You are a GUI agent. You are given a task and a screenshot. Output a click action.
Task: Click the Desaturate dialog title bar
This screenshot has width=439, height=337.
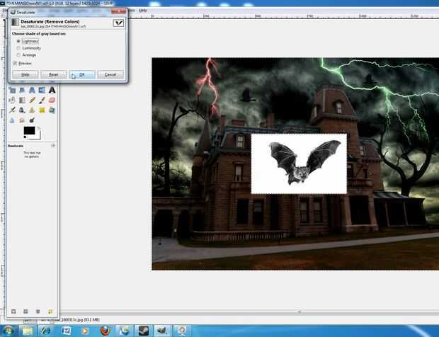60,12
